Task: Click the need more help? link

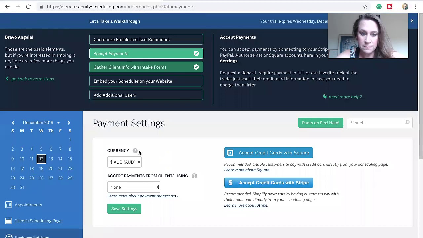Action: tap(342, 97)
